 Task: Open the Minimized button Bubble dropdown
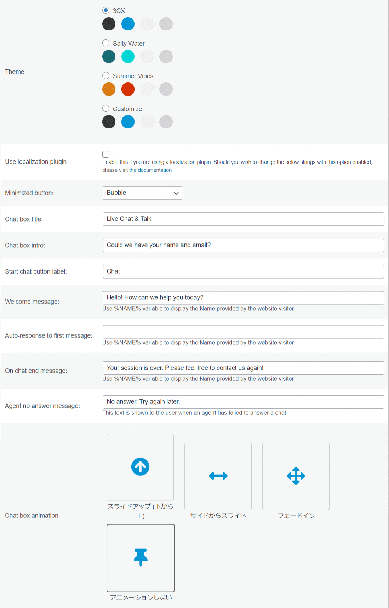(x=142, y=193)
